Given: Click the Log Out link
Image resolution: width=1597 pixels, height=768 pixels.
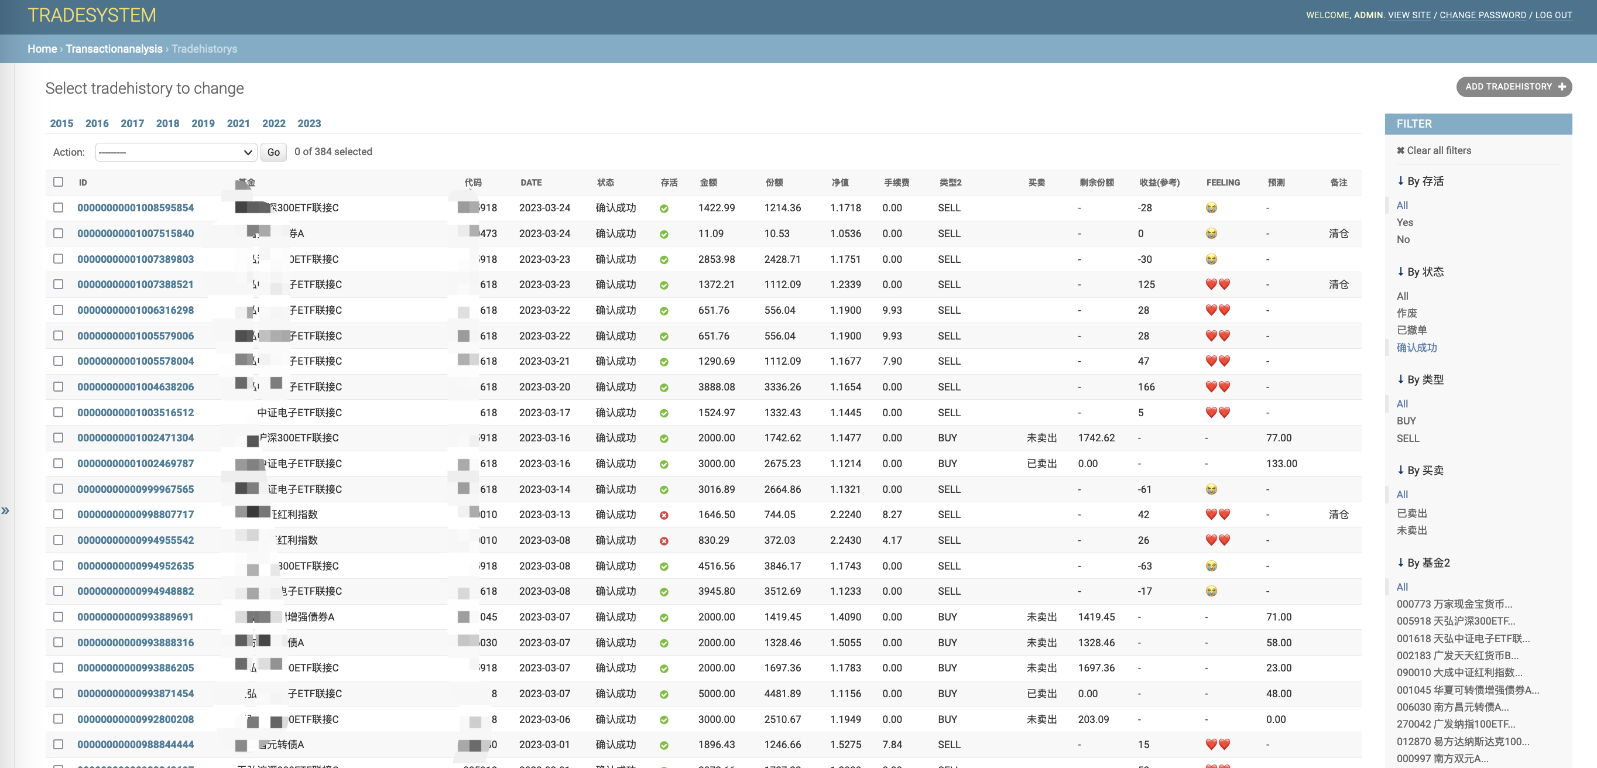Looking at the screenshot, I should click(1553, 15).
